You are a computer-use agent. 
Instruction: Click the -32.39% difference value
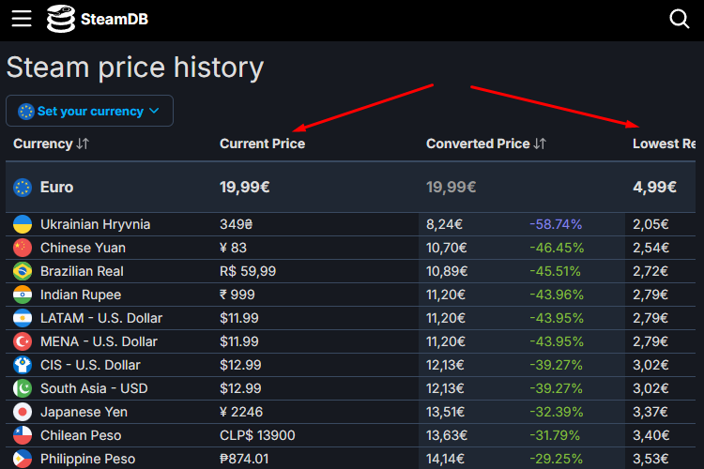tap(557, 412)
